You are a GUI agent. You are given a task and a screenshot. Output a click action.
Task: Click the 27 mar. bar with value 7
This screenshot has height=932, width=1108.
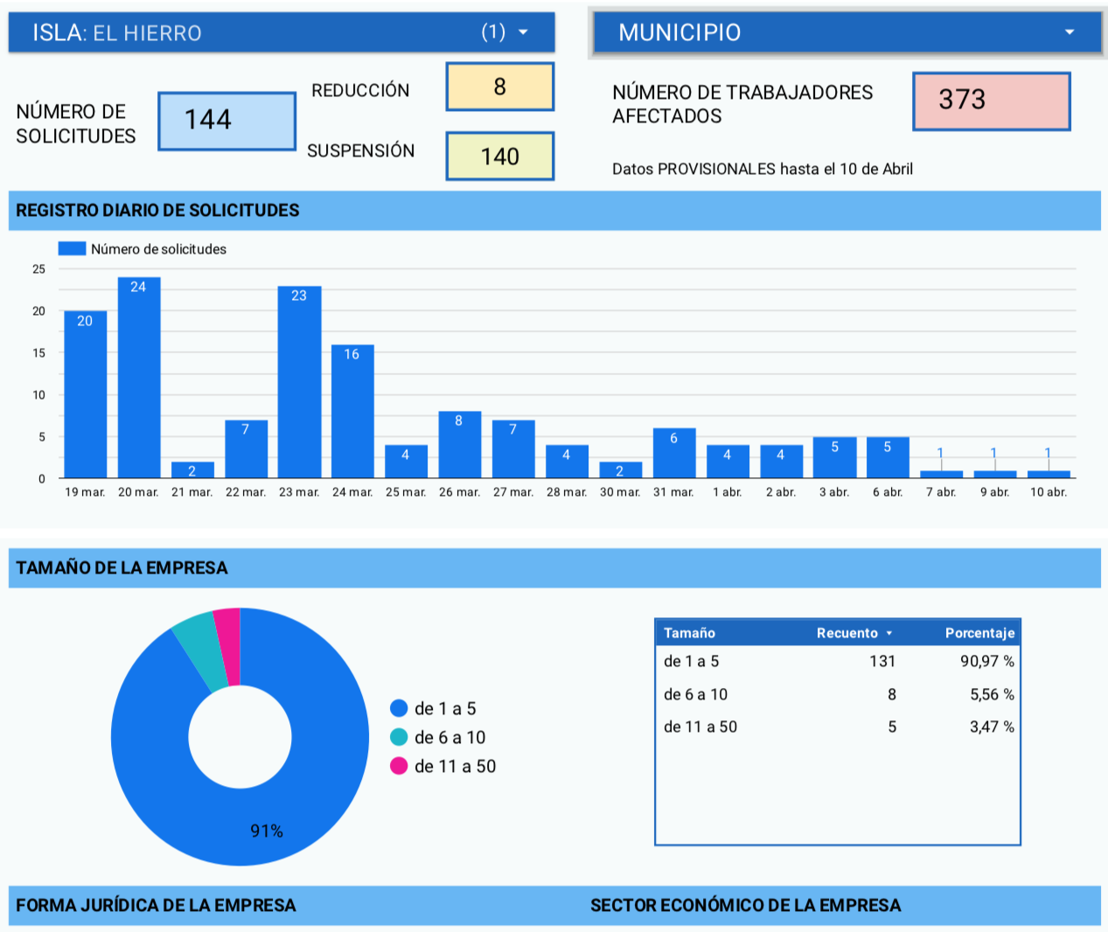tap(513, 449)
